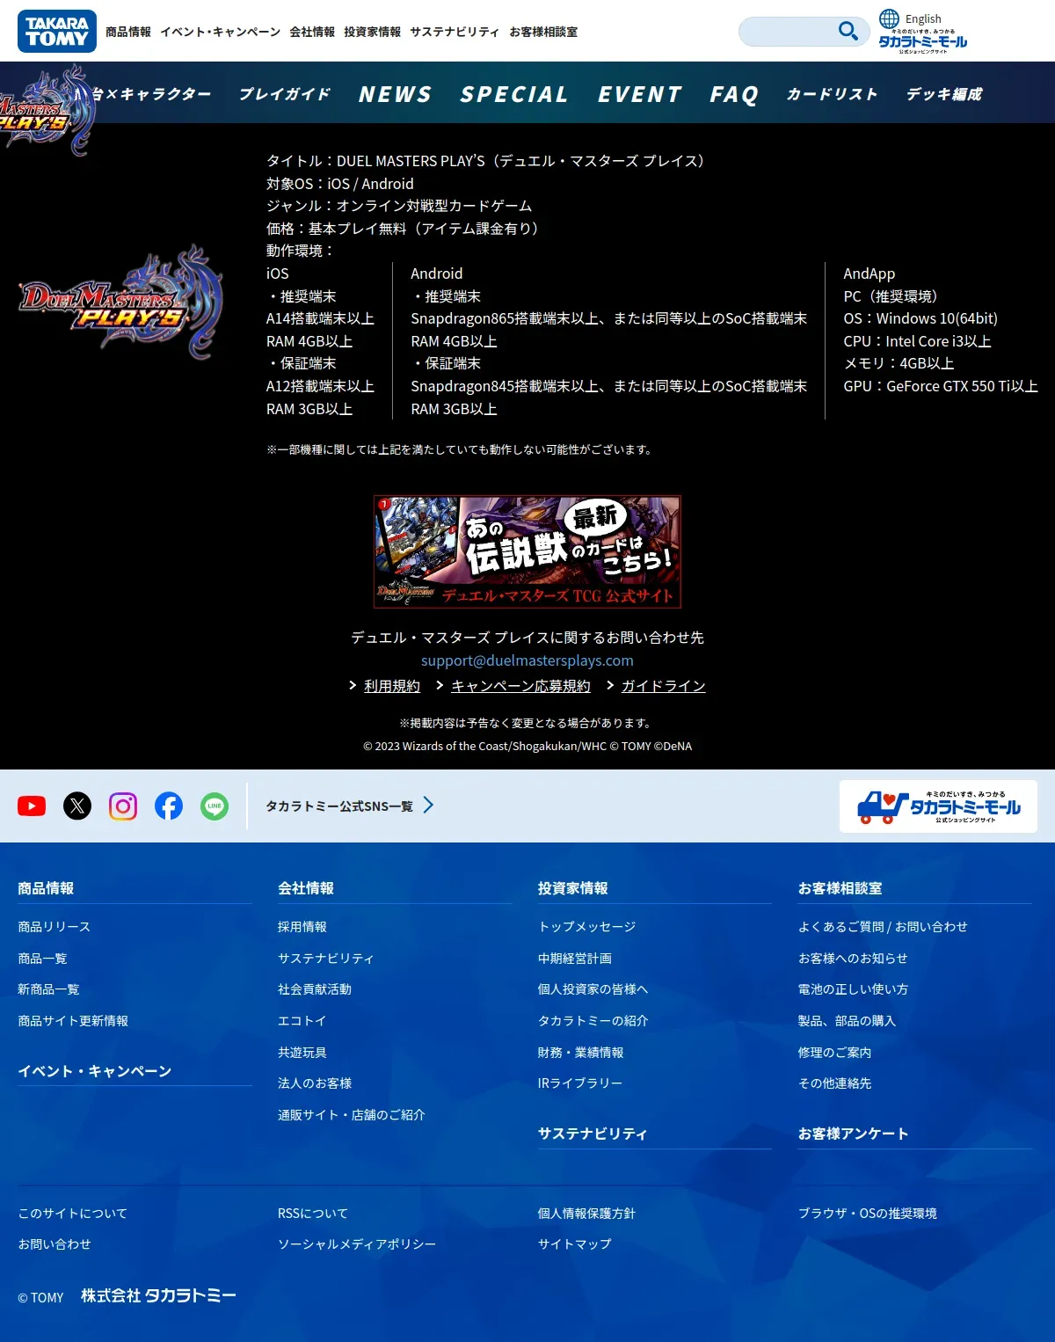Screen dimensions: 1055x1342
Task: Select カードリスト in game nav
Action: 833,94
